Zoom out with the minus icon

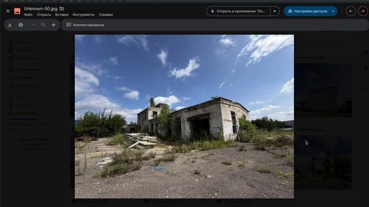(34, 25)
